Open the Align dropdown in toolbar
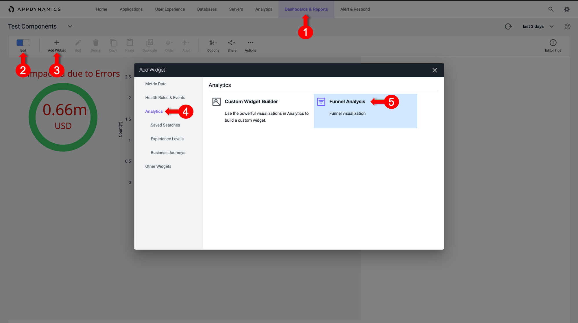 click(x=186, y=46)
